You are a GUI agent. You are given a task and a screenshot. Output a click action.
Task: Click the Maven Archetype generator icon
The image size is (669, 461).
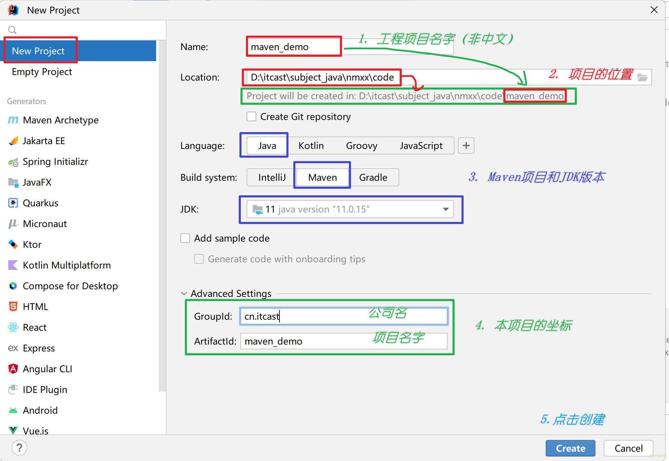point(13,120)
